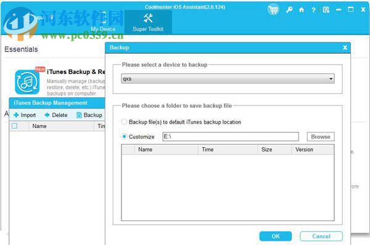Click the feedback menu icon
This screenshot has height=245, width=370.
point(326,10)
